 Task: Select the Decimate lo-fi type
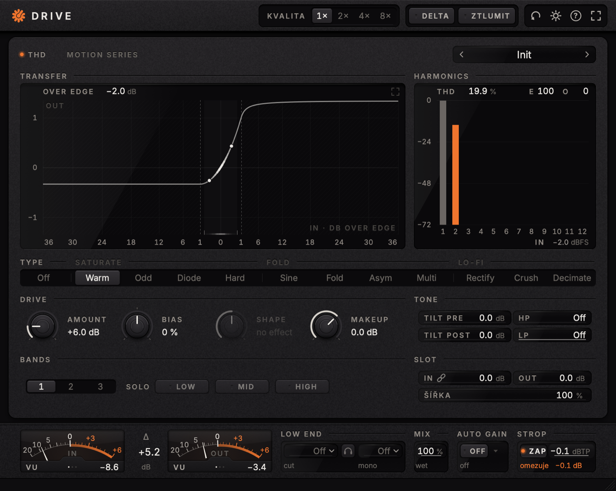pos(572,278)
